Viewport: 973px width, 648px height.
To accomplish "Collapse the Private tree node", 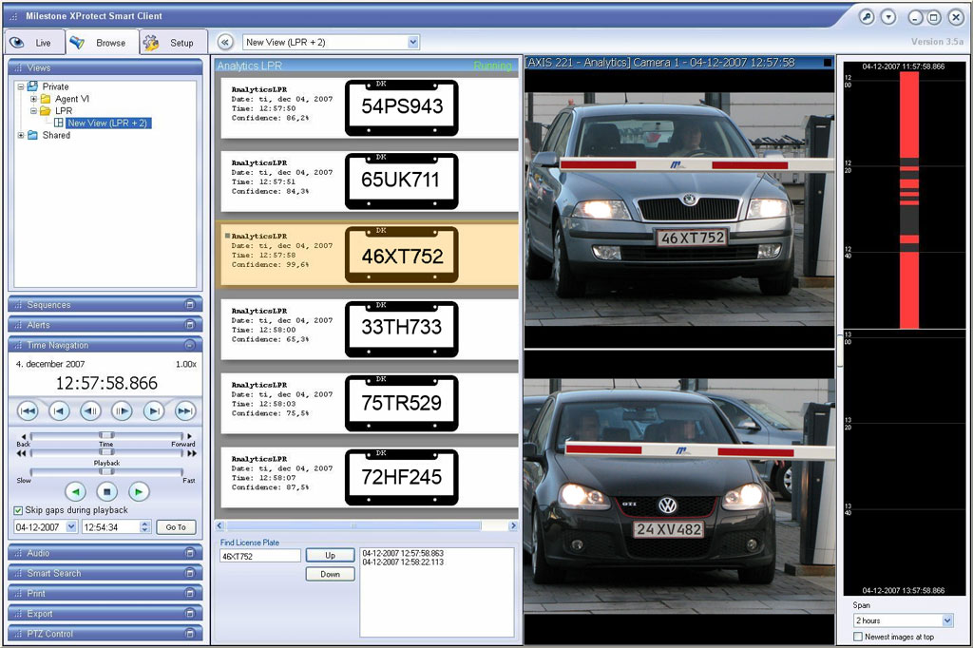I will pos(21,86).
